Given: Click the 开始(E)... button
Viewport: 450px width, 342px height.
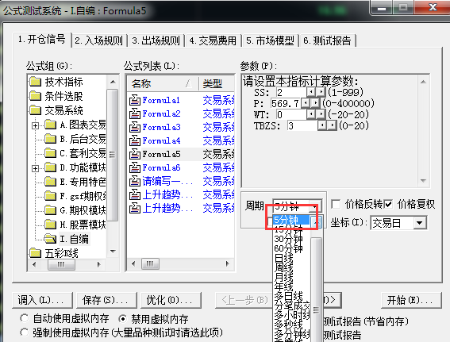Looking at the screenshot, I should click(411, 300).
